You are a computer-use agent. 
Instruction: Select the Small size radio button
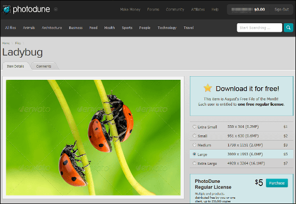[x=195, y=136]
